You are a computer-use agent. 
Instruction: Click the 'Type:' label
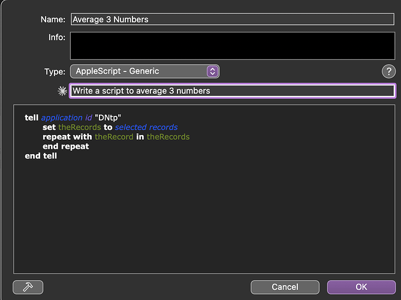[55, 71]
